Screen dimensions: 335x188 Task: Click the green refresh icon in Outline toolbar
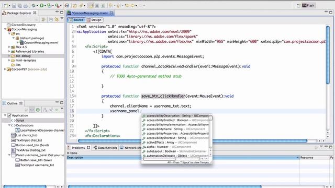click(38, 110)
